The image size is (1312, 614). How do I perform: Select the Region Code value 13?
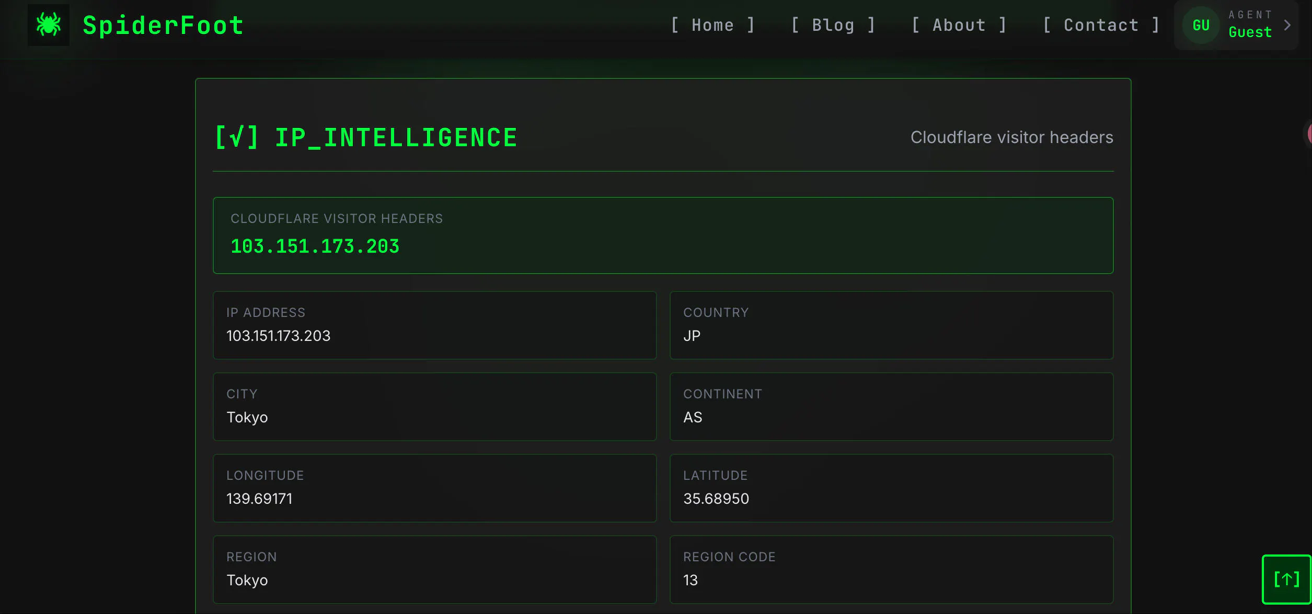coord(690,580)
